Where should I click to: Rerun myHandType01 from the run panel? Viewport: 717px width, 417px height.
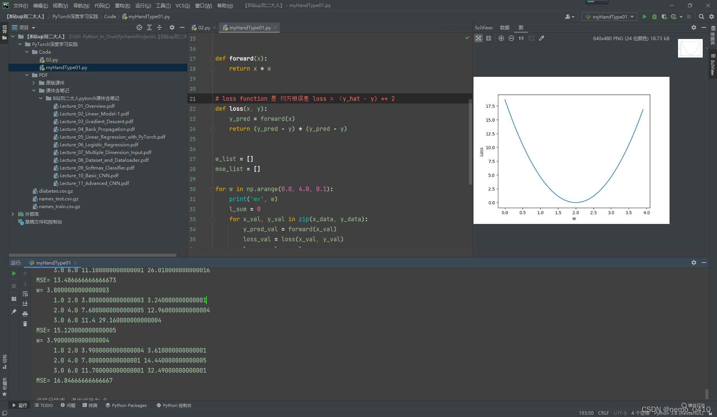[x=14, y=273]
